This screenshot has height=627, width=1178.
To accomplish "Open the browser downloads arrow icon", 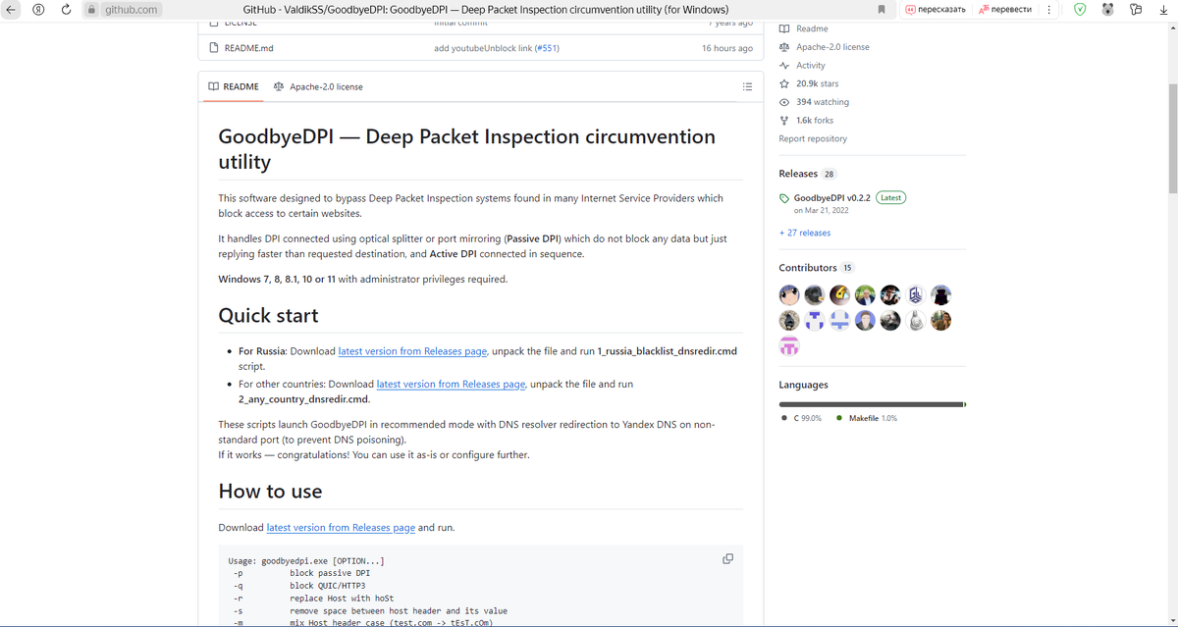I will pos(1163,10).
